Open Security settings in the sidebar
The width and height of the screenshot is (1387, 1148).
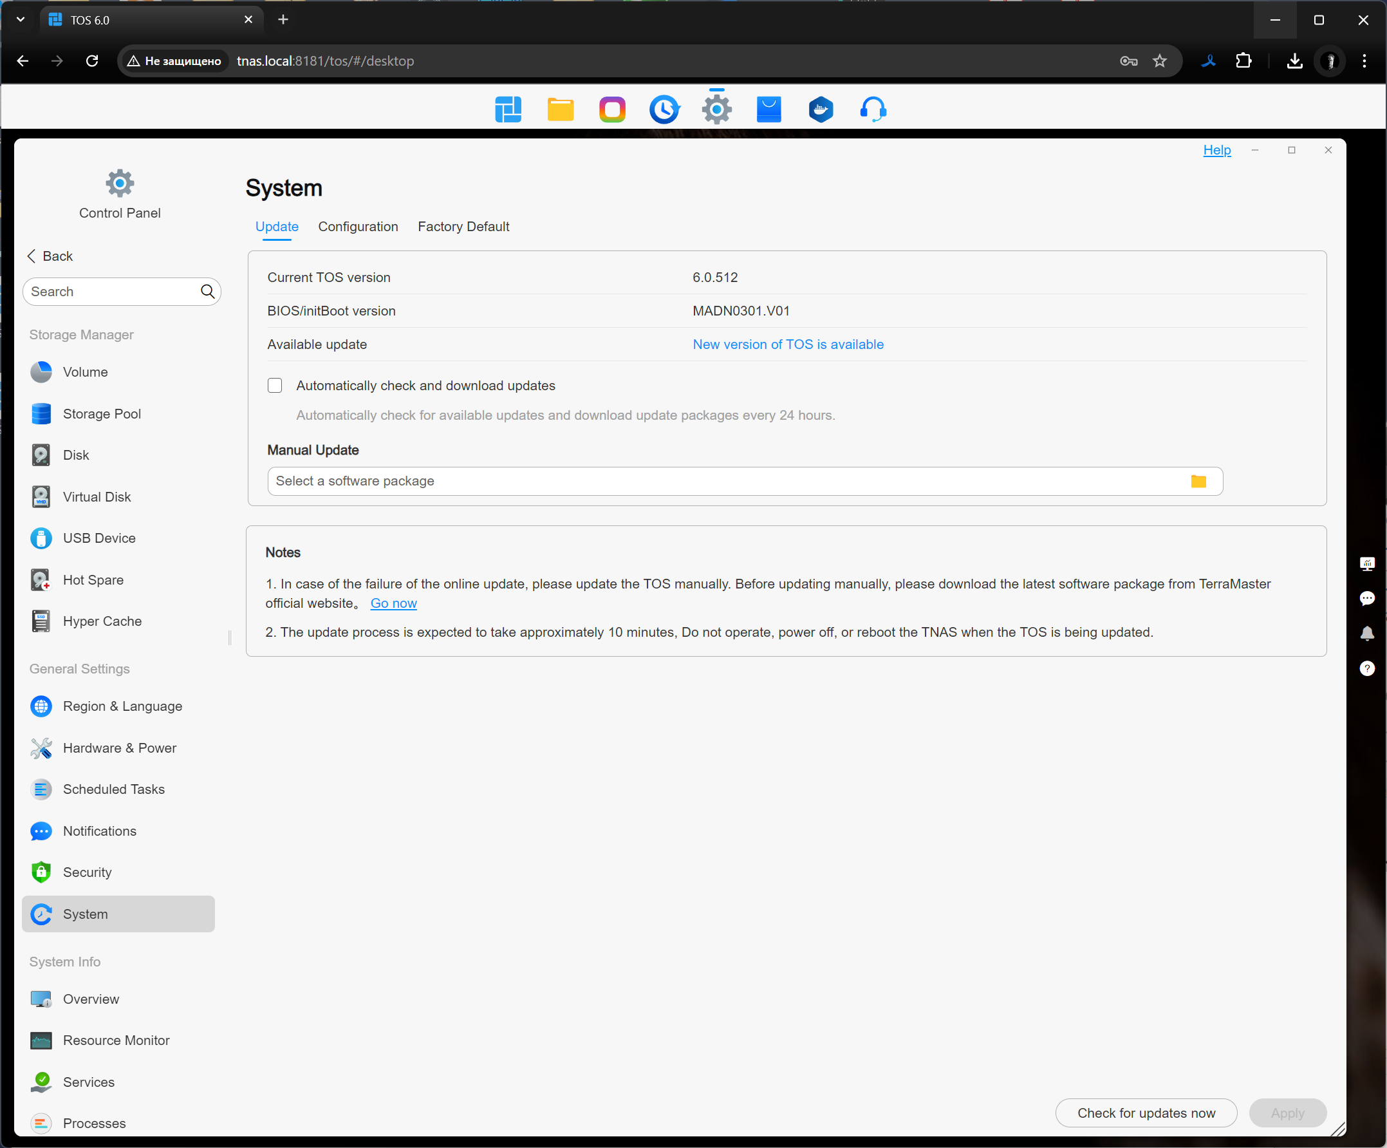coord(87,872)
